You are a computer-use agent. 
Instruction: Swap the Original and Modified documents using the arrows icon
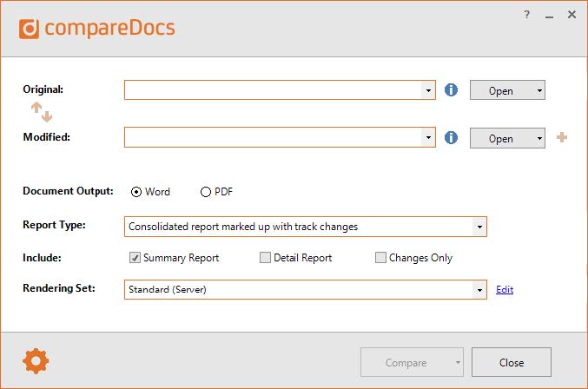42,112
